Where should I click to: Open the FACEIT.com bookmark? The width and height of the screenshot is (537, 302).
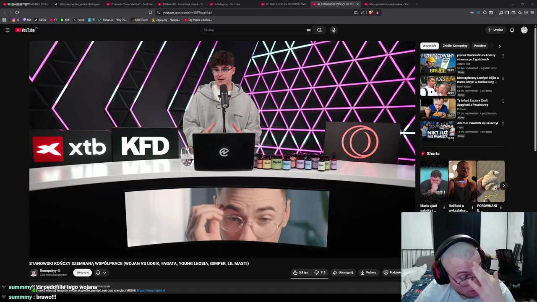(x=139, y=20)
